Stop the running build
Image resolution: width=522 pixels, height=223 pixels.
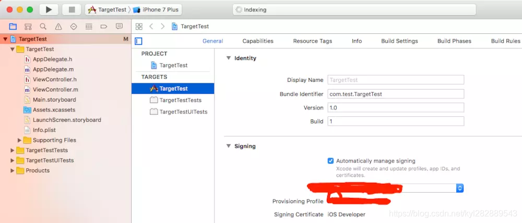coord(72,9)
